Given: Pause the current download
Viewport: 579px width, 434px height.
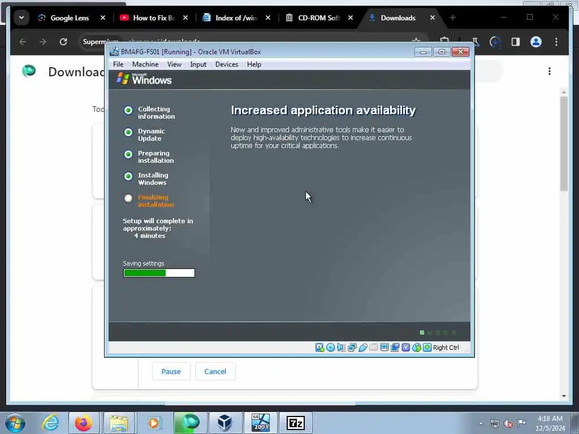Looking at the screenshot, I should click(x=171, y=372).
